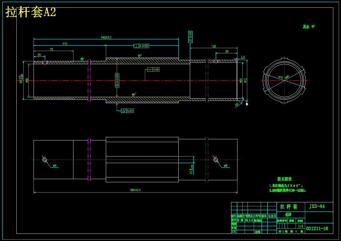Screen dimensions: 341x241
Task: Select the 412 dimension text
Action: [65, 44]
